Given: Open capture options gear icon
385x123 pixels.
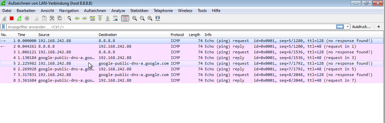Looking at the screenshot, I should [27, 18].
